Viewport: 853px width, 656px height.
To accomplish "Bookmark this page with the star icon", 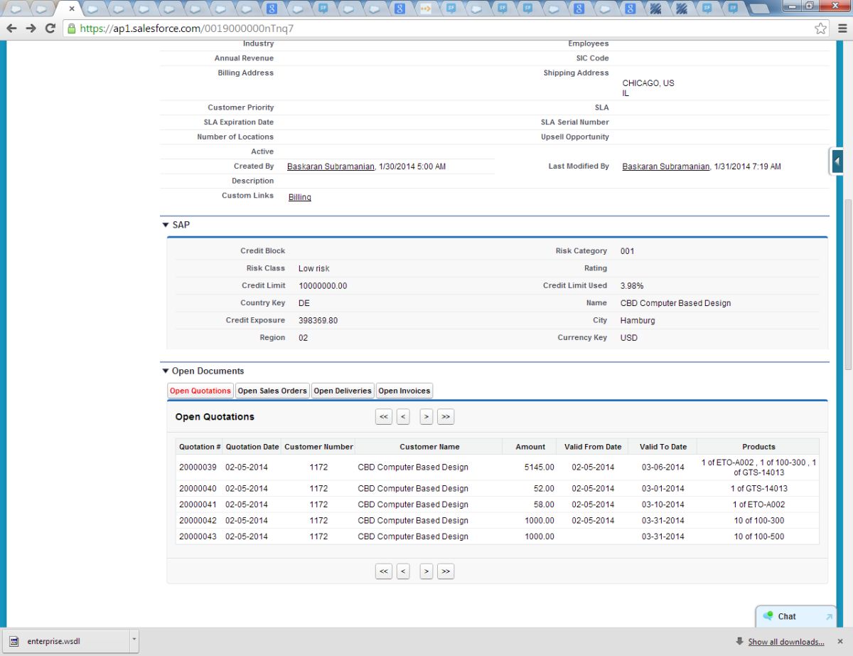I will 821,28.
